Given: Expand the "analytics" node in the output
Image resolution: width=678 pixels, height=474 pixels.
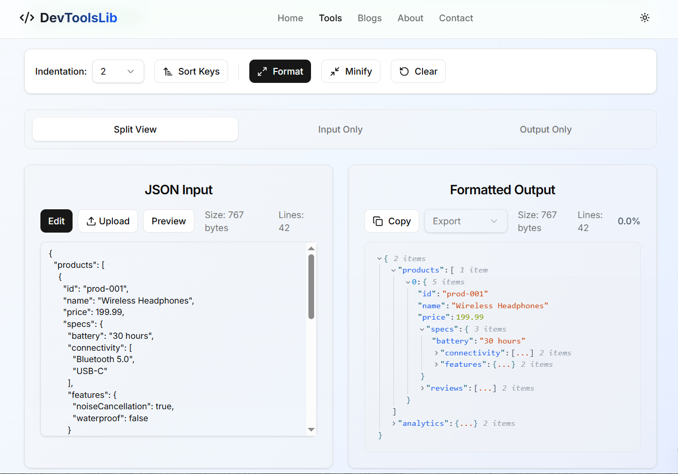Looking at the screenshot, I should [394, 423].
